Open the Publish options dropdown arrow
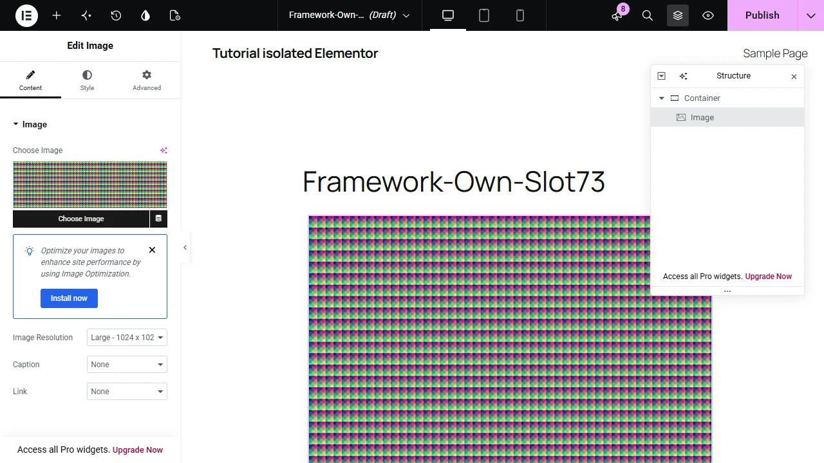Image resolution: width=824 pixels, height=463 pixels. 811,15
